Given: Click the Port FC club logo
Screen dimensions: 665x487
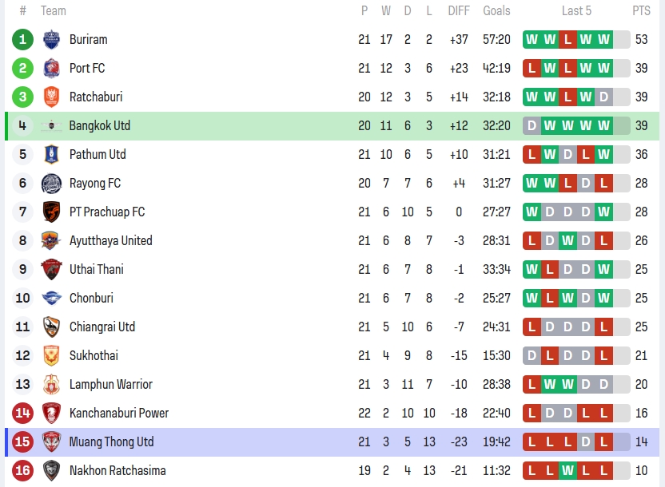Looking at the screenshot, I should 51,68.
